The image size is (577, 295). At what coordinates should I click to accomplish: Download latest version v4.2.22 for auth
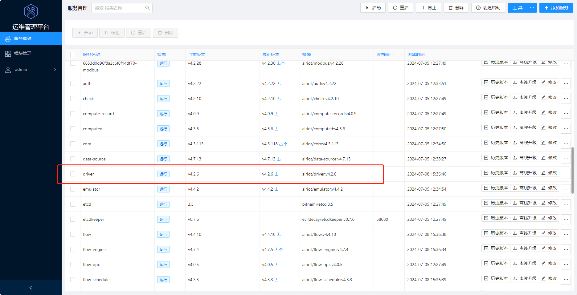point(279,83)
